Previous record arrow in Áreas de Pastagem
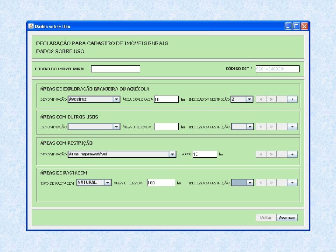This screenshot has width=336, height=252. tap(261, 182)
